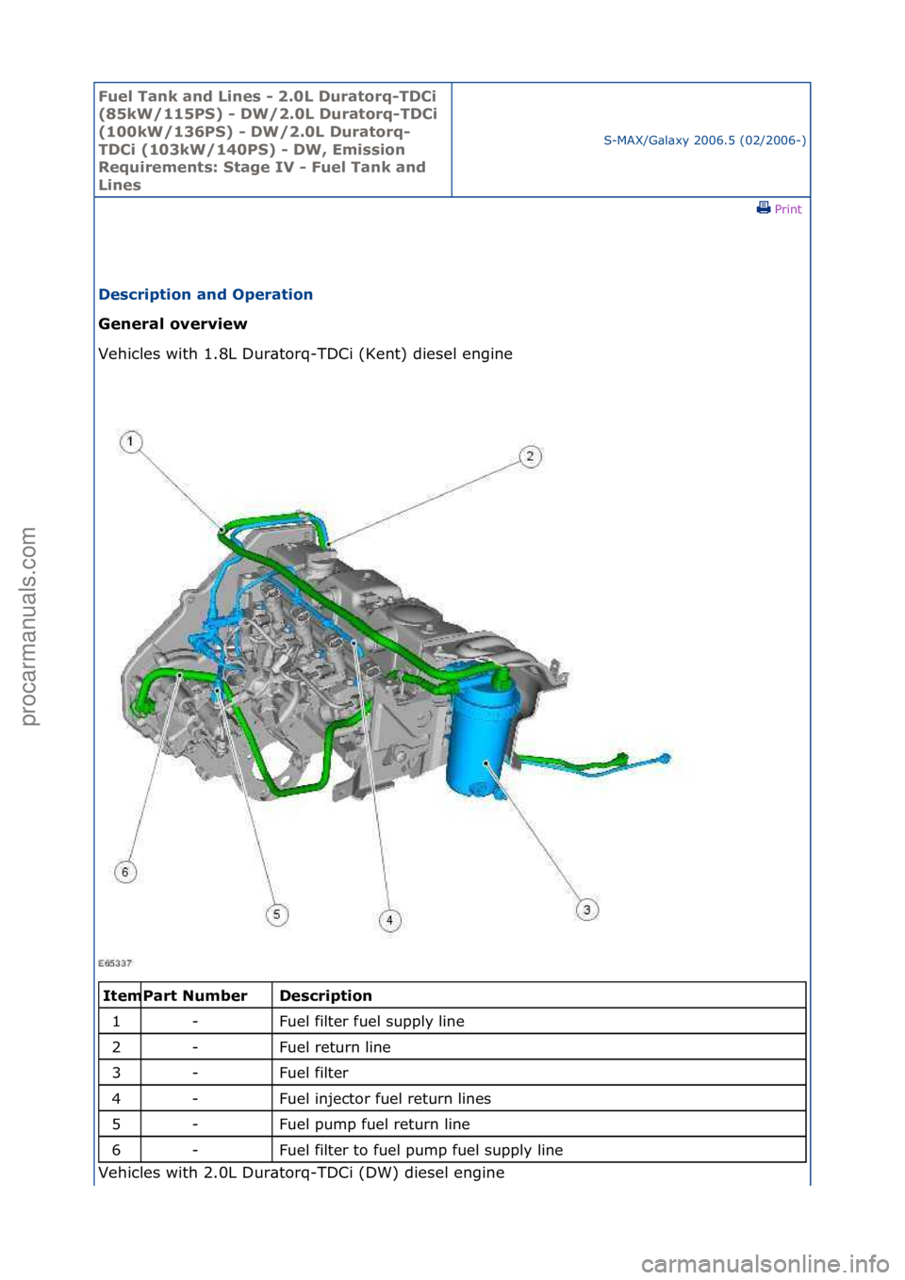Select the 'Fuel return line' table cell
905x1280 pixels.
click(538, 1047)
